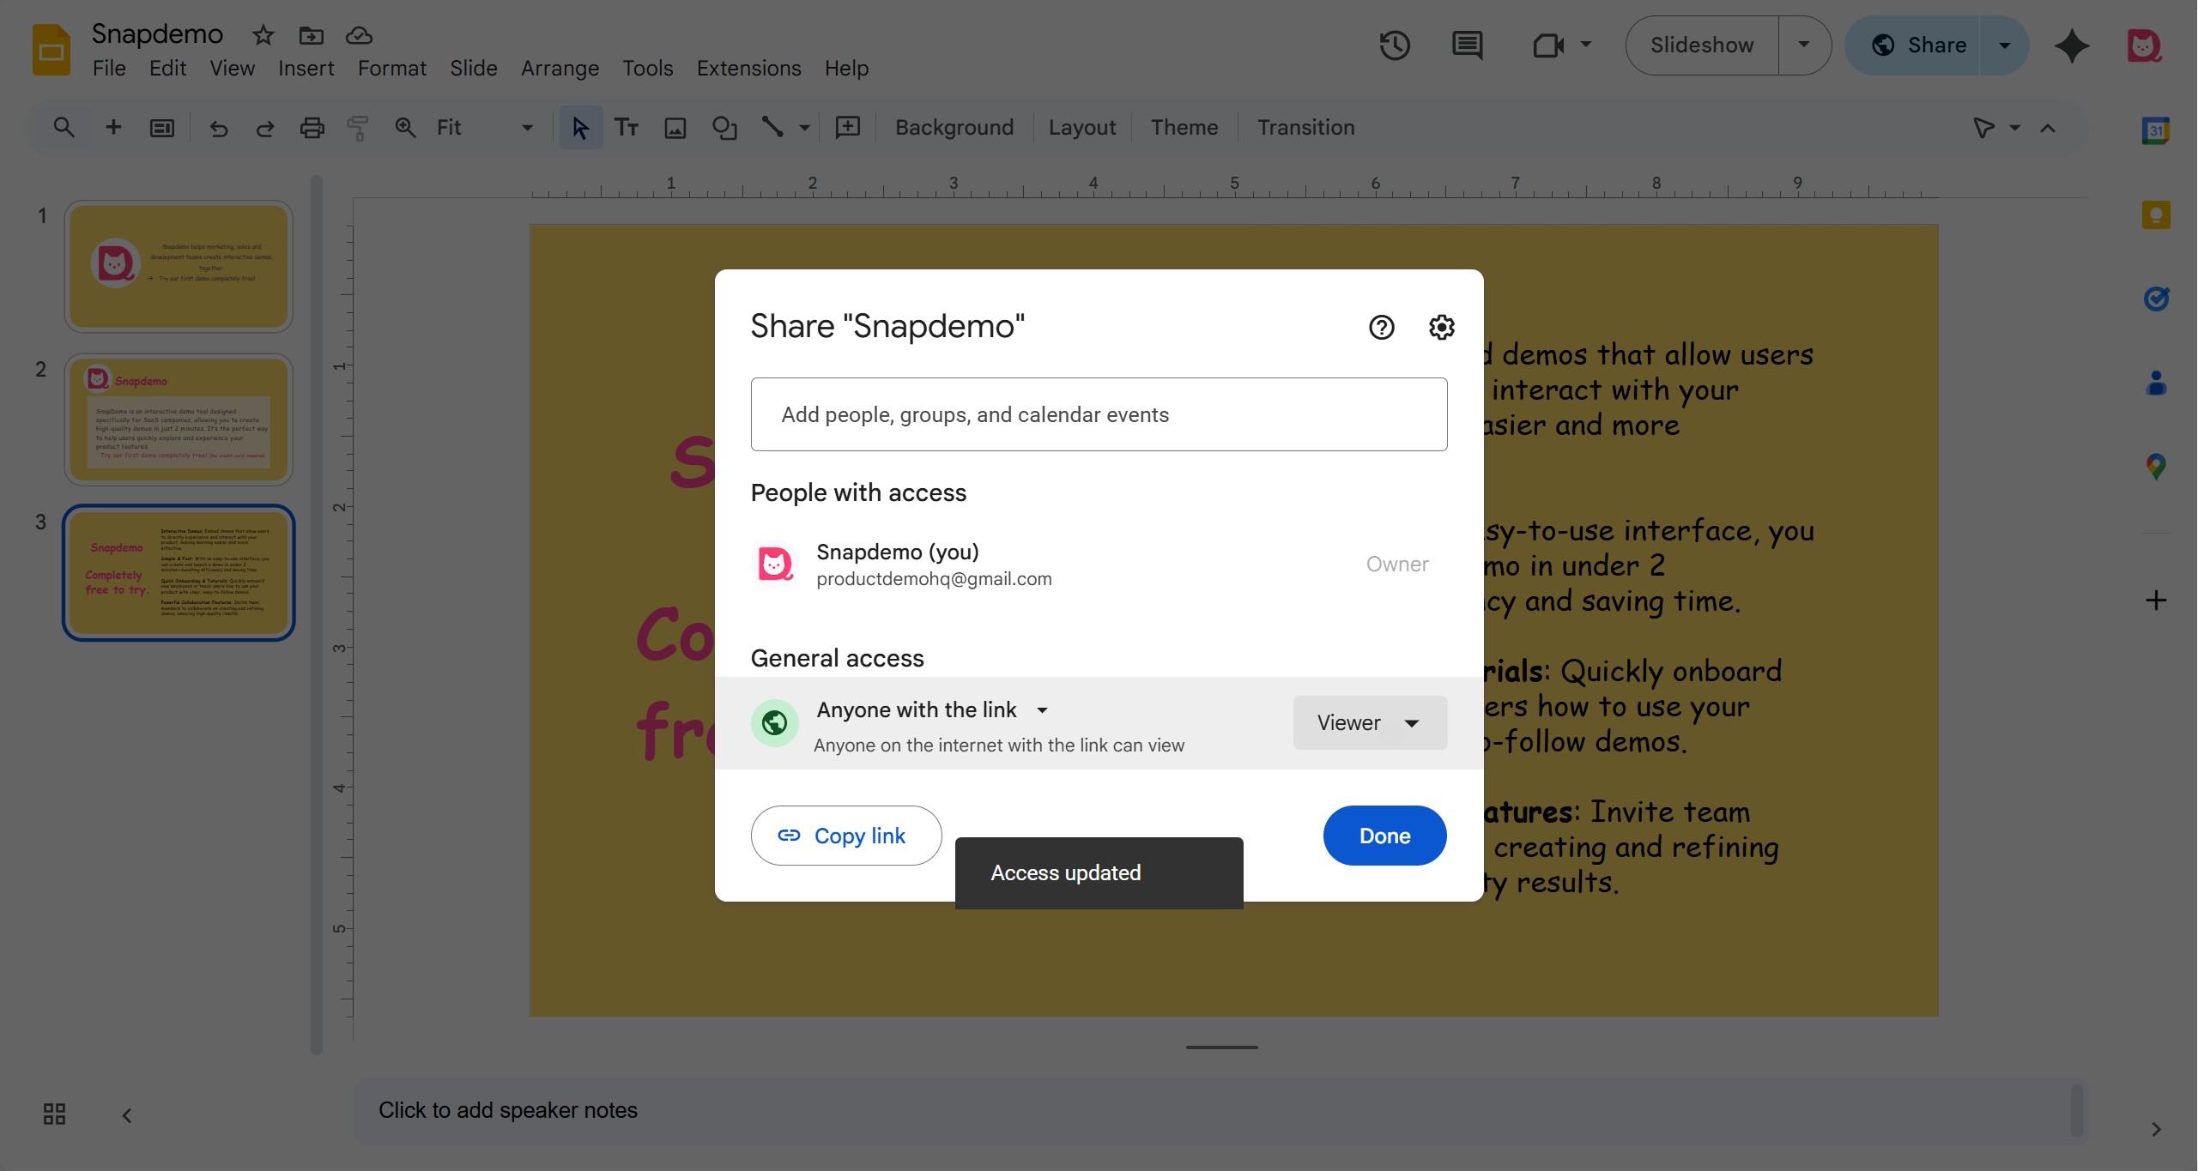
Task: Open video call options dropdown arrow
Action: pyautogui.click(x=1585, y=45)
